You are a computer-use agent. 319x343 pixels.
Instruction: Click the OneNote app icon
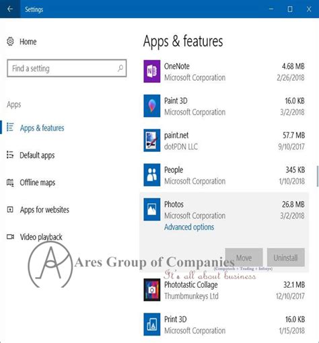click(152, 71)
